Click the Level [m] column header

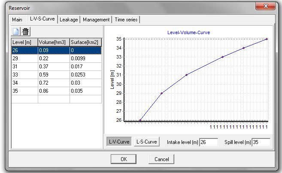24,42
